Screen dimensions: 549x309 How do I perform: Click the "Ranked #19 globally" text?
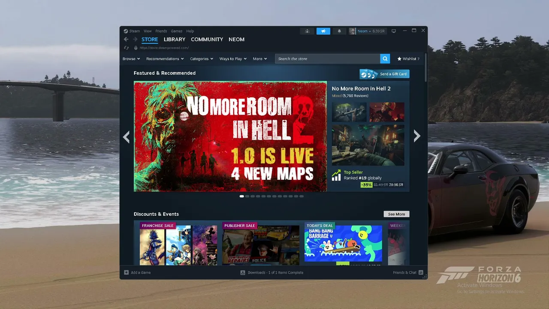363,178
